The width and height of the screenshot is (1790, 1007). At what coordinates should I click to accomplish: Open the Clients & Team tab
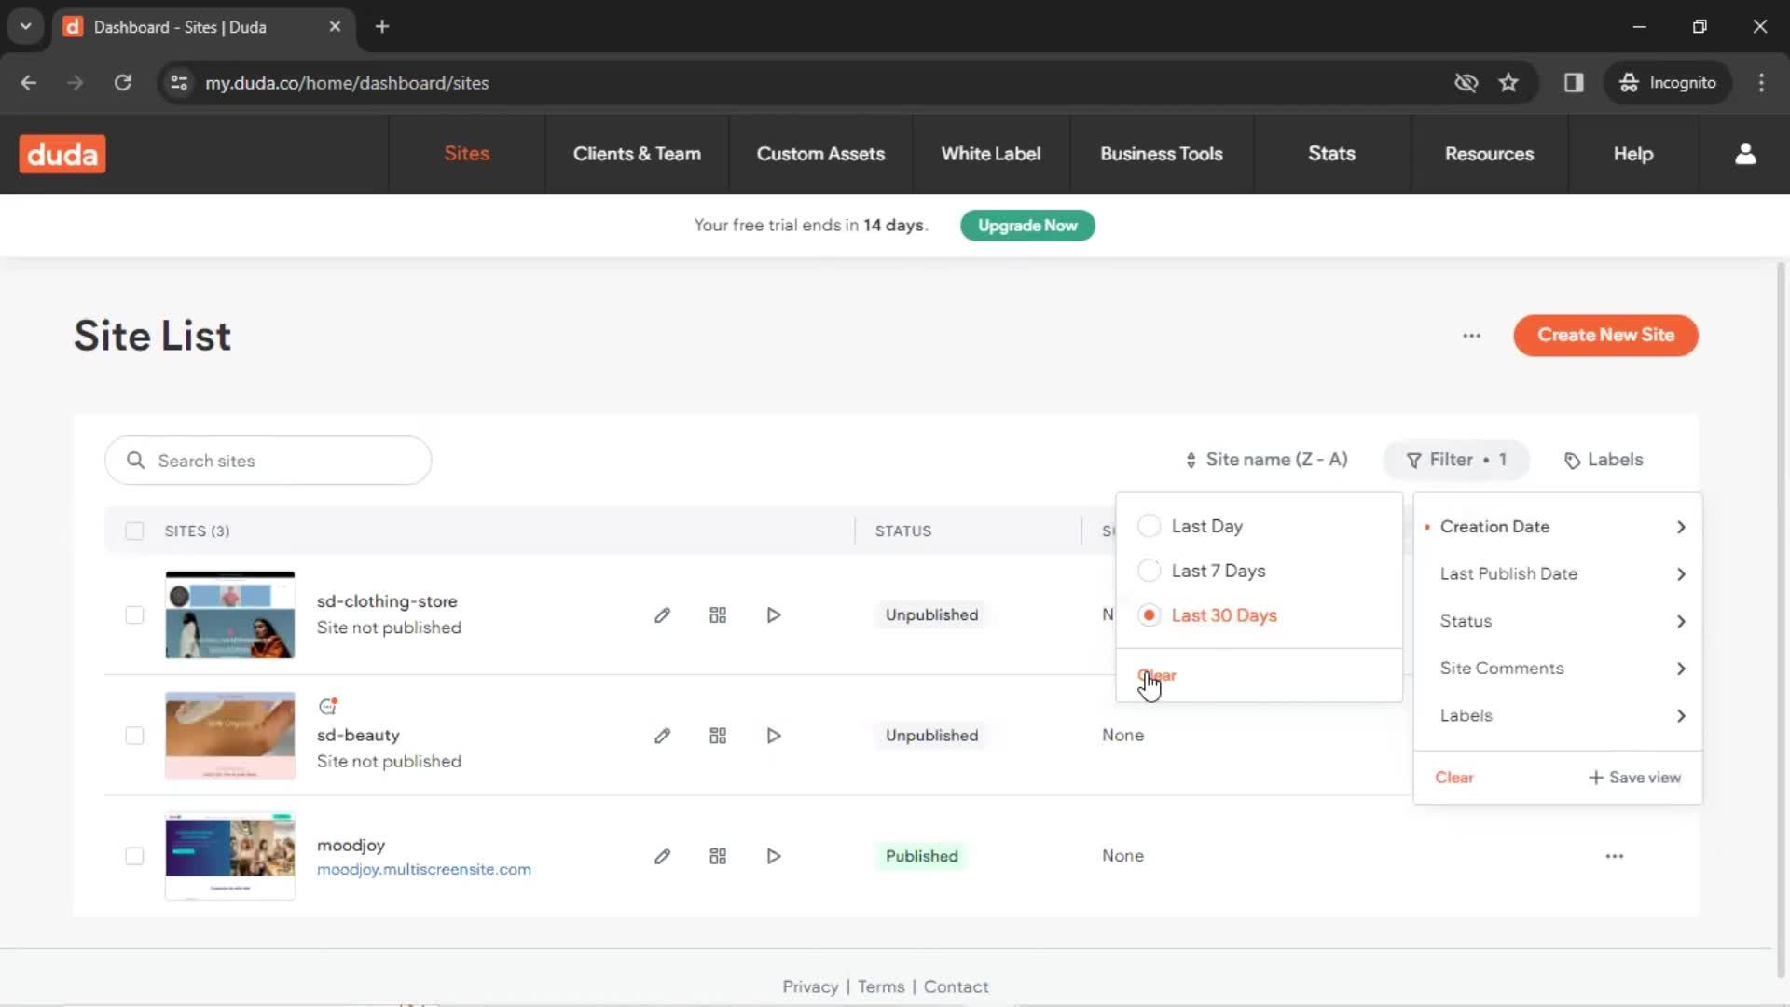[x=637, y=154]
